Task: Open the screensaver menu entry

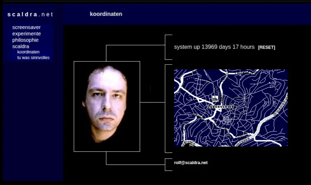Action: click(26, 28)
